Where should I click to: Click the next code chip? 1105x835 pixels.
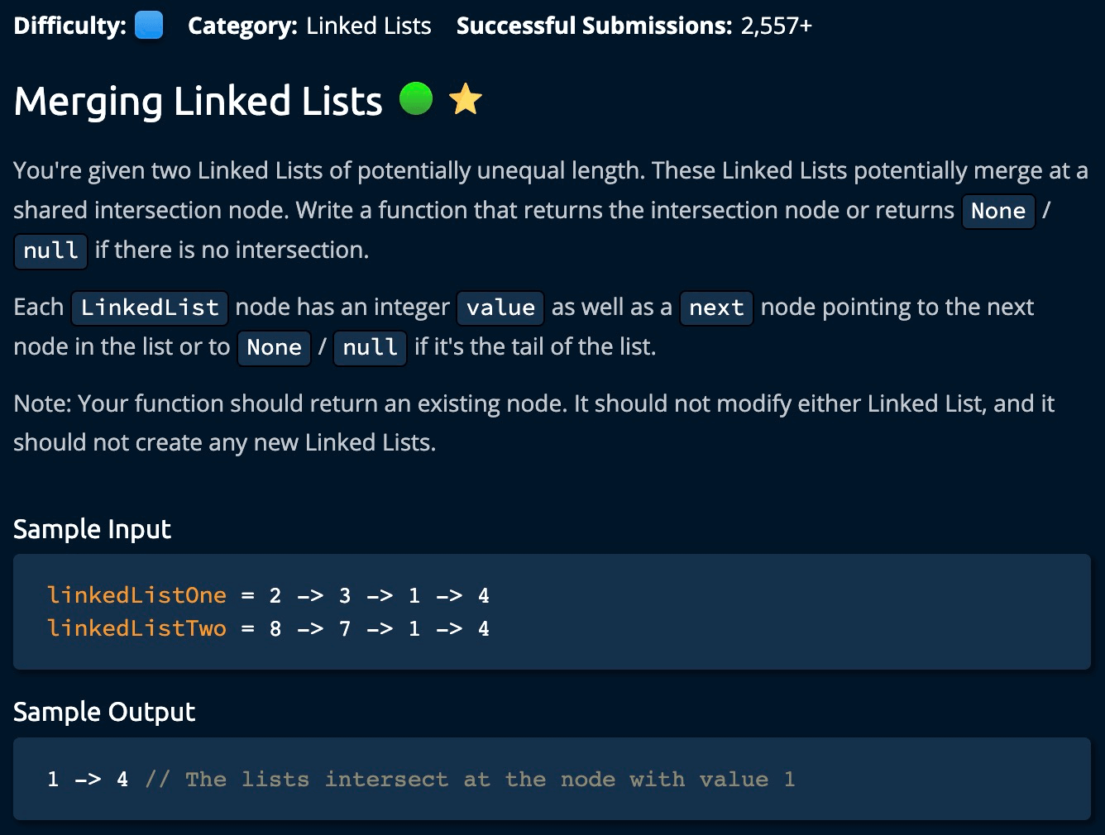click(x=716, y=308)
